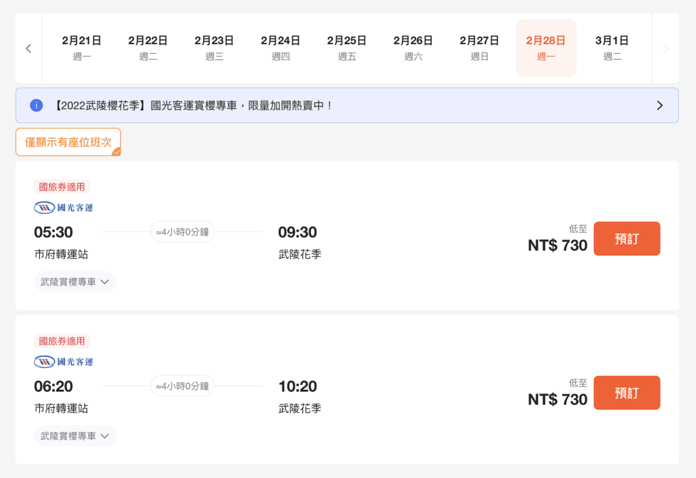696x478 pixels.
Task: Click Kuo-Kuang logo on 06:20 trip
Action: click(63, 362)
